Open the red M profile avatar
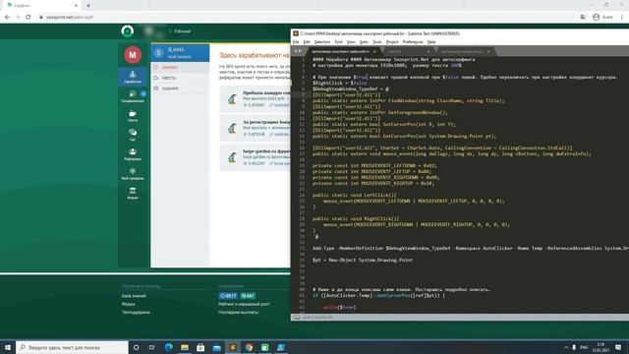 pyautogui.click(x=133, y=55)
